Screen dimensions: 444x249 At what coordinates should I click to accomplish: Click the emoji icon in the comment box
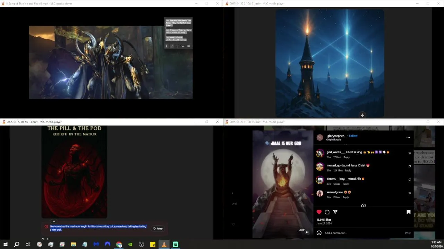(x=319, y=233)
